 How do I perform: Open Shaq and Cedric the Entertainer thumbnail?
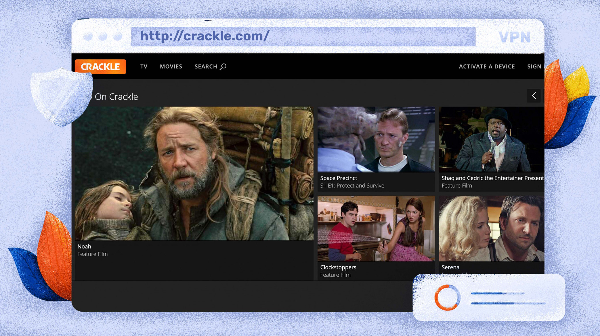click(492, 139)
